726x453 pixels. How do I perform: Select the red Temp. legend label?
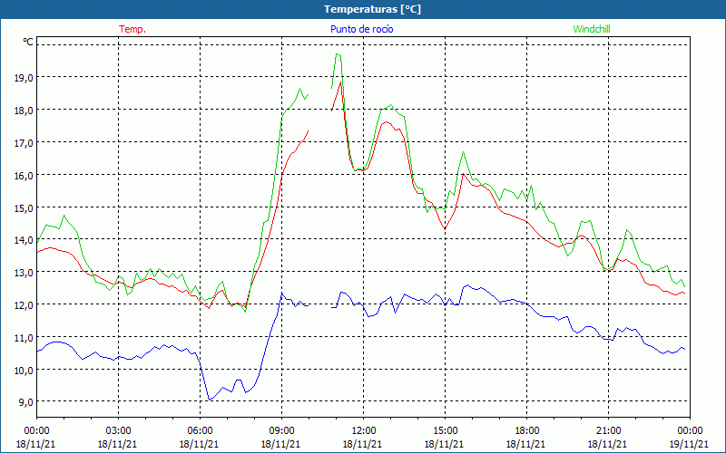point(132,29)
